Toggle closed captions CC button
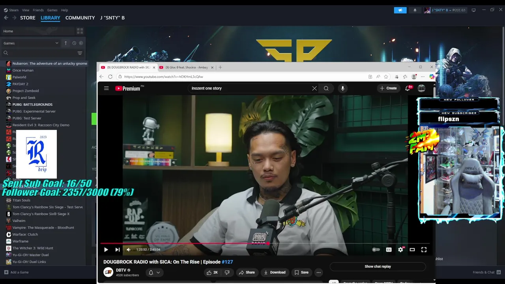505x284 pixels. click(x=389, y=250)
